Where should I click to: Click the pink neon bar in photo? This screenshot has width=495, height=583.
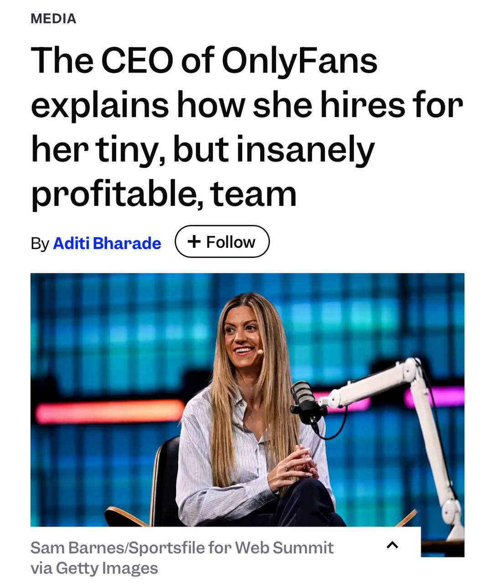coord(435,396)
